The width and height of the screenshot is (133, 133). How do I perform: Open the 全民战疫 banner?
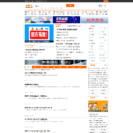point(66,20)
